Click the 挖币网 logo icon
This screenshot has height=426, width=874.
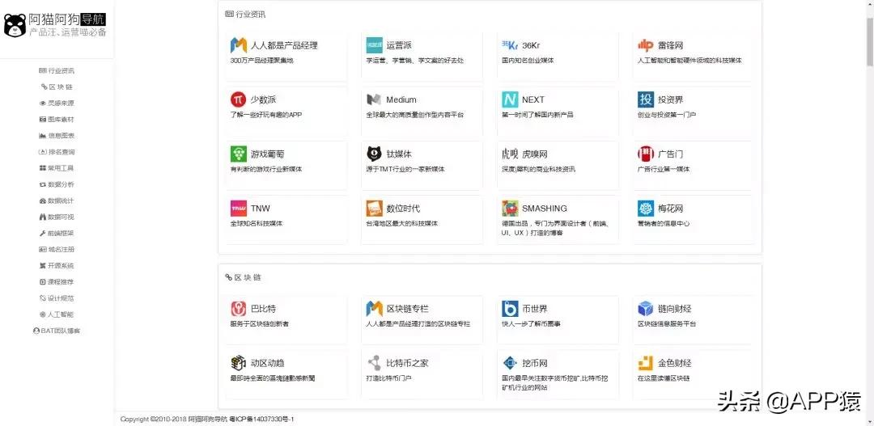[x=510, y=363]
